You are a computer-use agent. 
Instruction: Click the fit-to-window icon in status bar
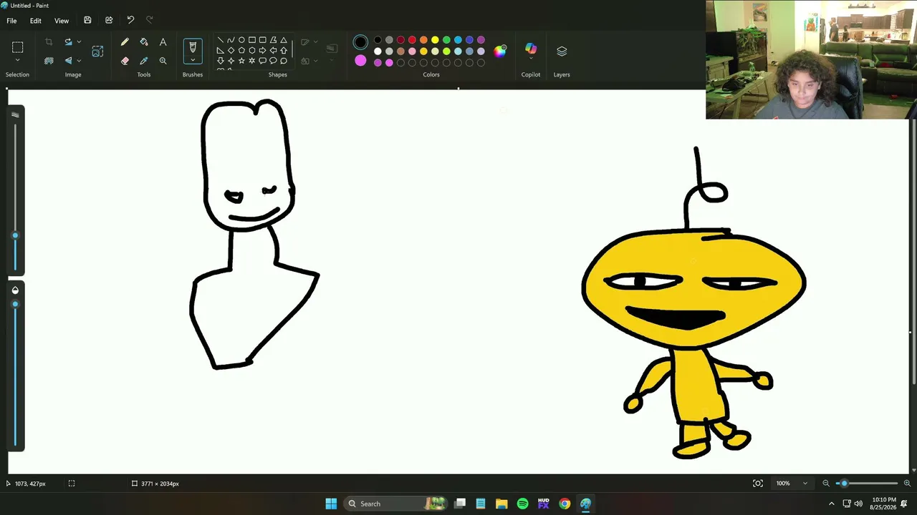point(758,484)
